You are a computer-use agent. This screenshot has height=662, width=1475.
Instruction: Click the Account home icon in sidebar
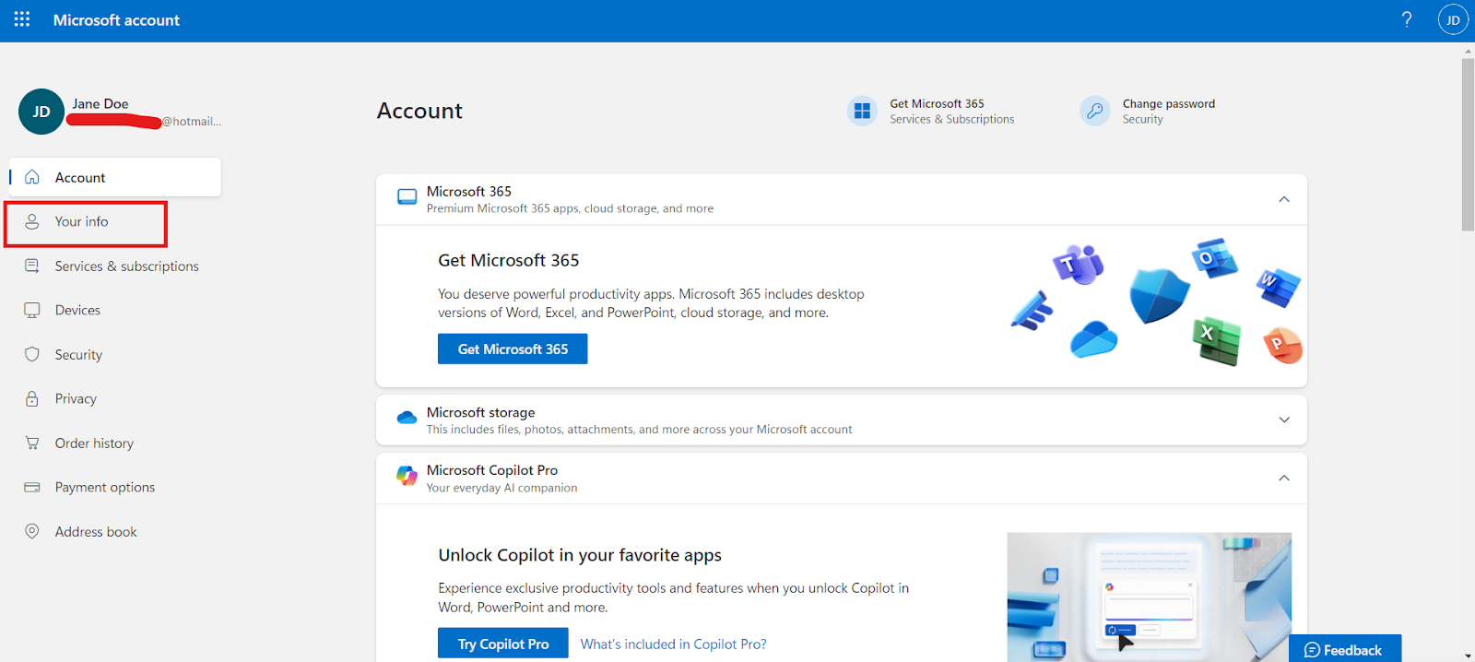(32, 177)
